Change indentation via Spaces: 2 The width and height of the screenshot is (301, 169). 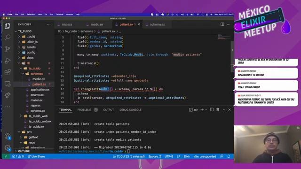(155, 156)
